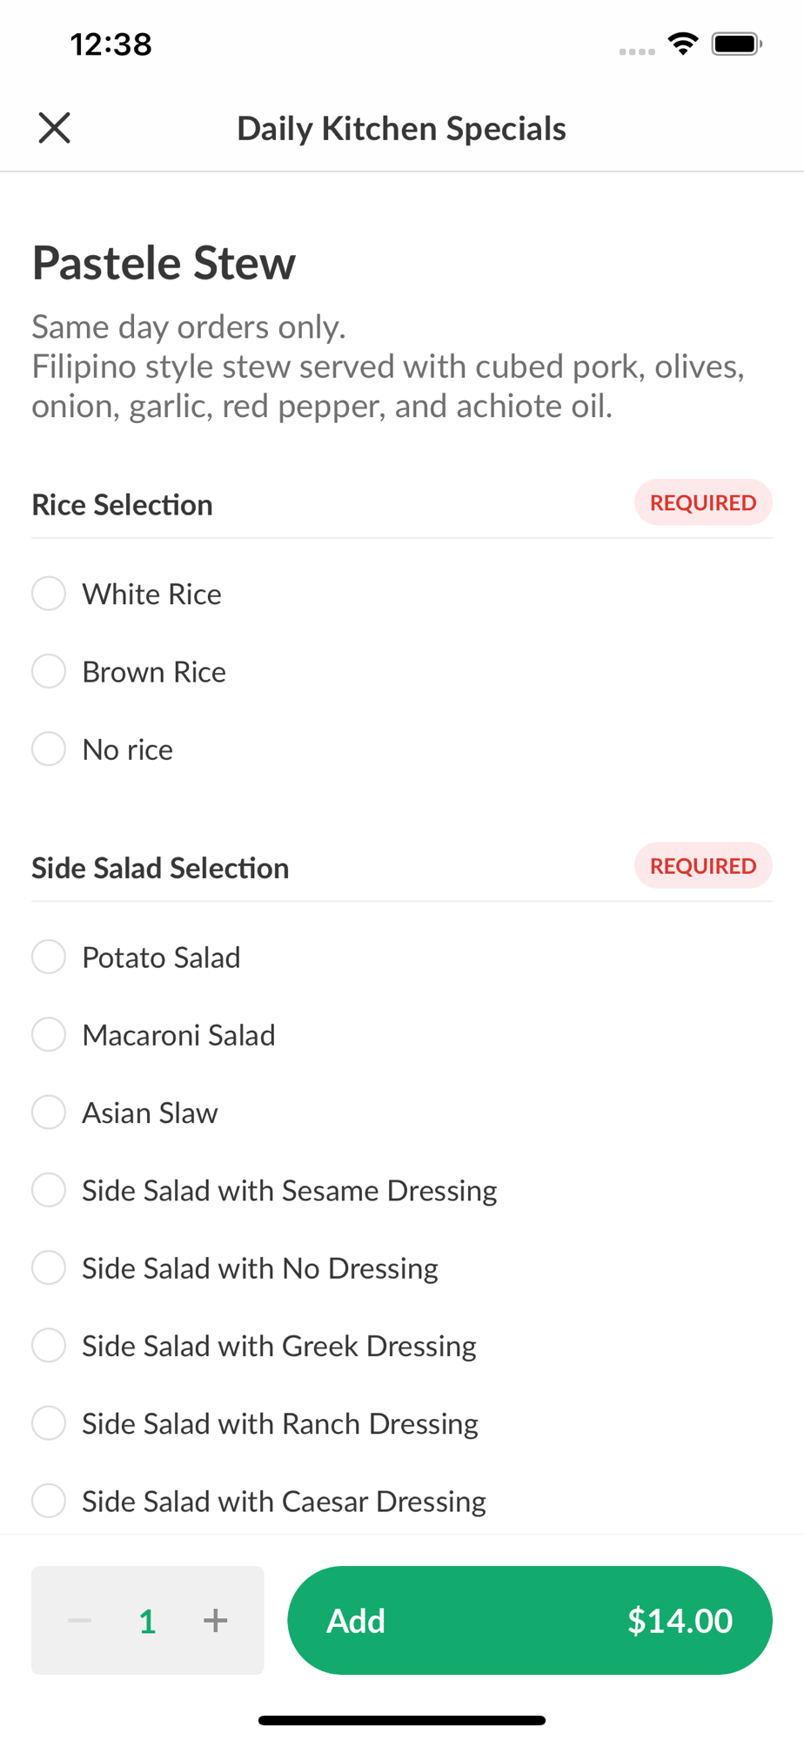Tap the plus icon to increase quantity

(x=215, y=1620)
